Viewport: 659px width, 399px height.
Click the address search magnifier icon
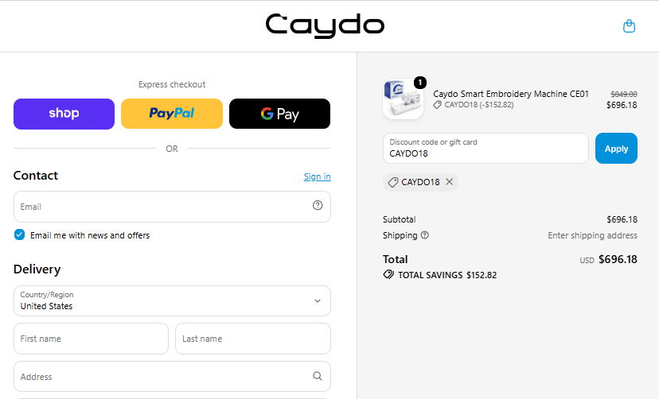point(318,376)
